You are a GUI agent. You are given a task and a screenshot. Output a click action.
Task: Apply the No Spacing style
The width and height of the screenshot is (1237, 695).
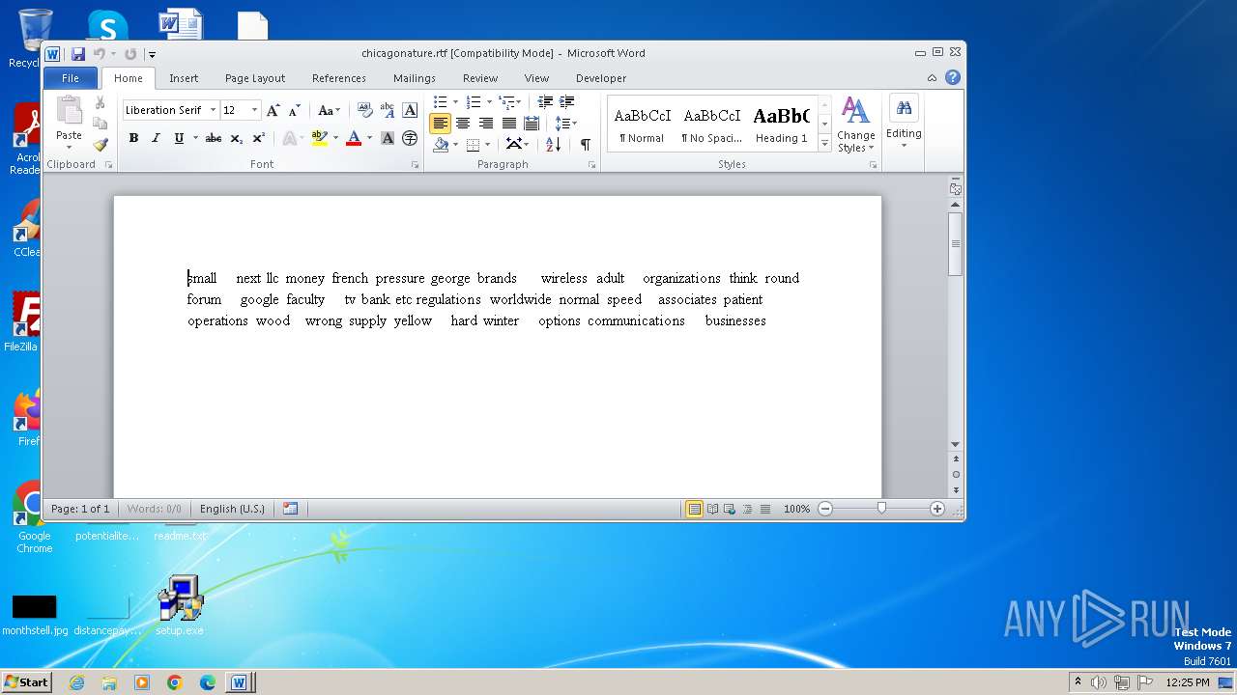click(x=711, y=125)
